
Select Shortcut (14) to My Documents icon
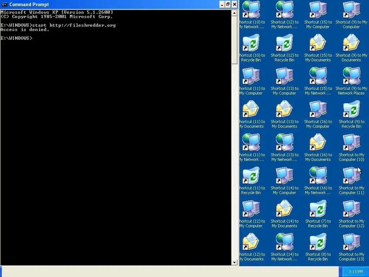[285, 209]
